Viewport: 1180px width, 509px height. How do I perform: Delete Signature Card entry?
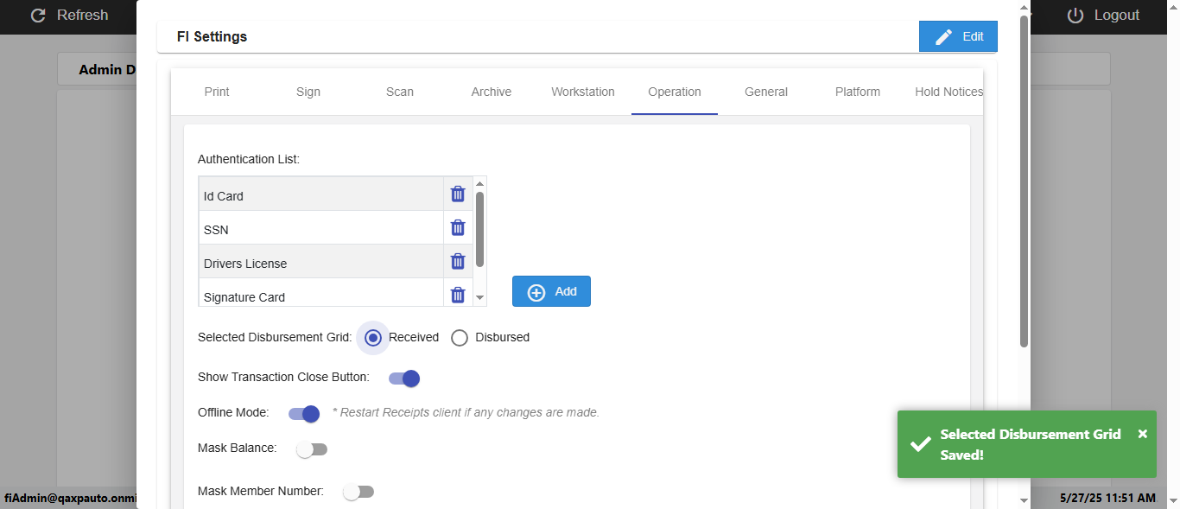tap(458, 296)
